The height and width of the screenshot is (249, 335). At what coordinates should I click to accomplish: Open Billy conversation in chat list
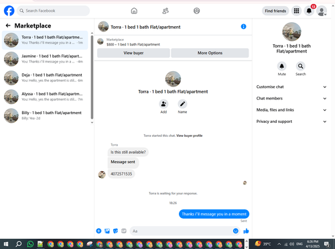pyautogui.click(x=45, y=115)
